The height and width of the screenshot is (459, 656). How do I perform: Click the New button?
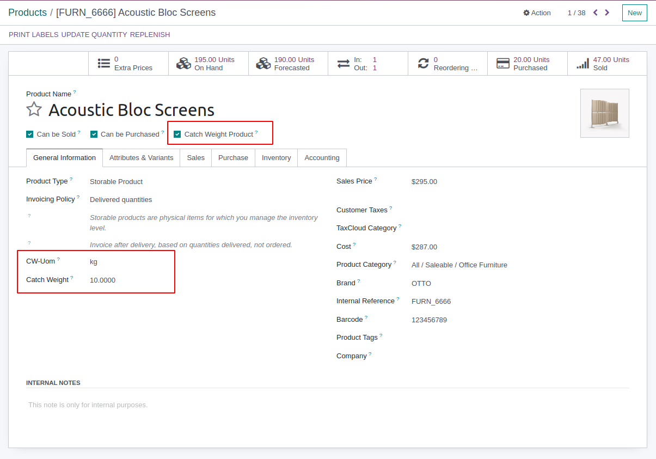634,13
